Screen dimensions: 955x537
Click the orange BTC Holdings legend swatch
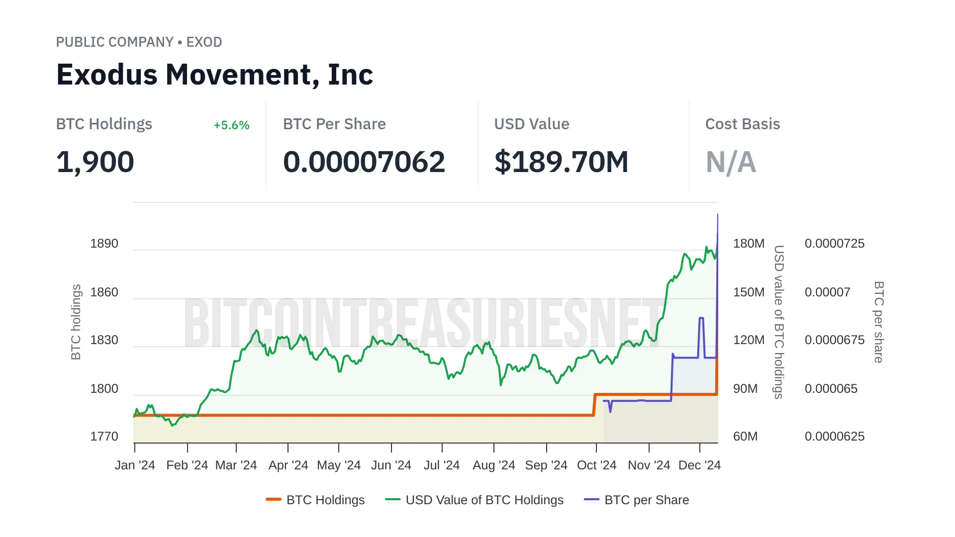click(x=274, y=500)
